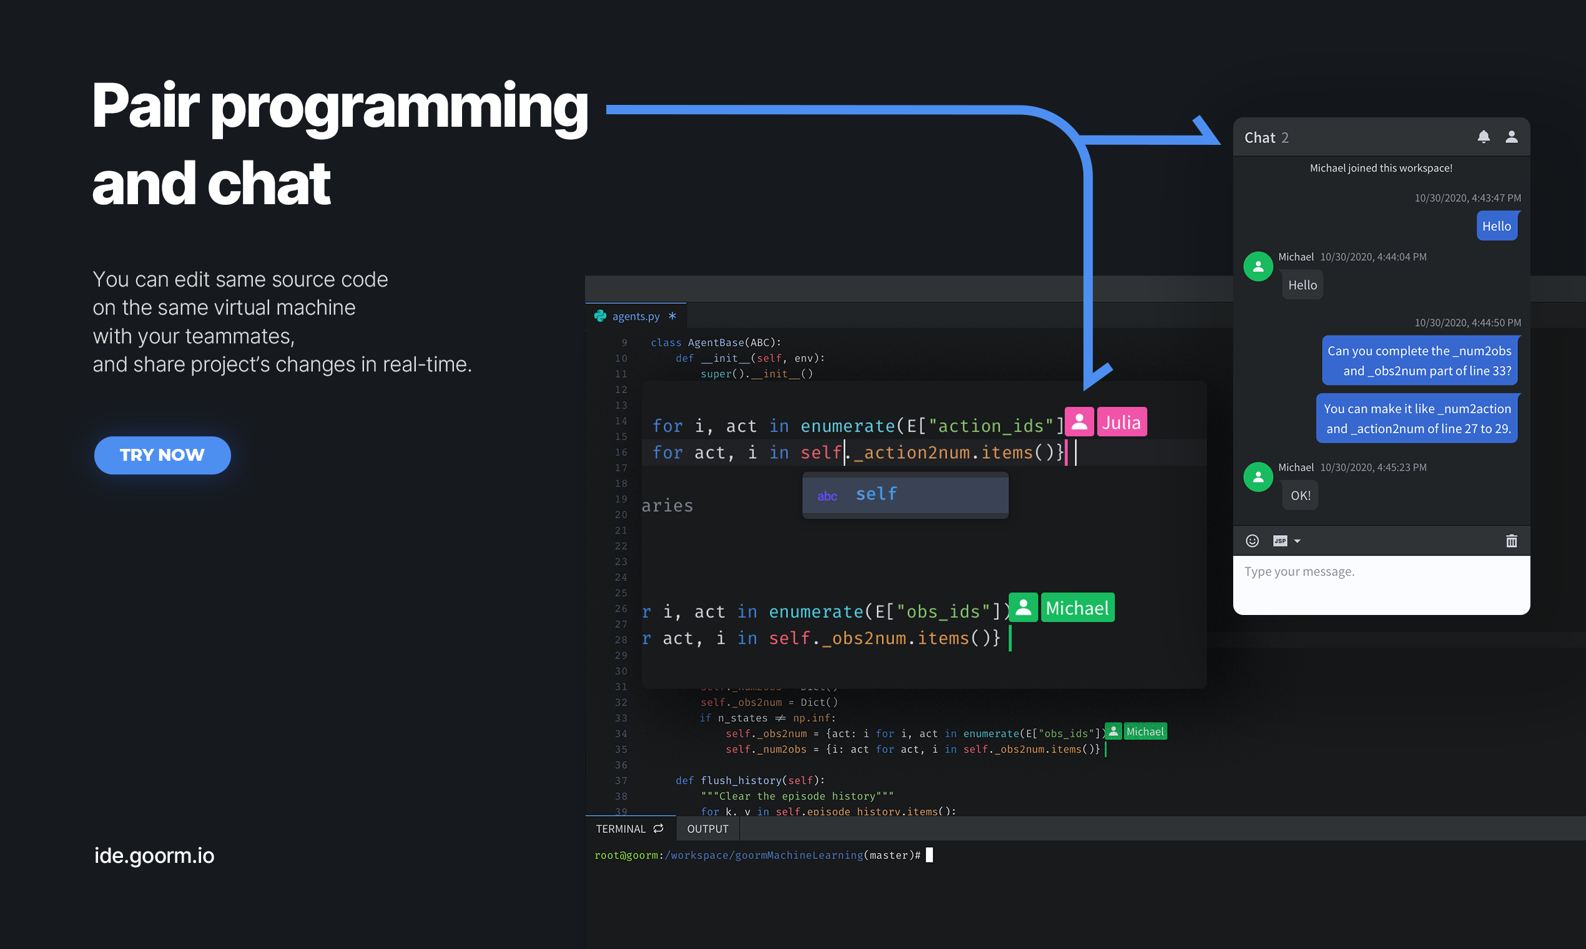
Task: Select the TERMINAL tab
Action: coord(620,829)
